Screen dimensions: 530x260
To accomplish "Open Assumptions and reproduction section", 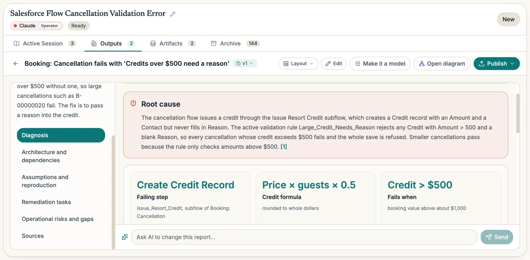I will coord(61,181).
